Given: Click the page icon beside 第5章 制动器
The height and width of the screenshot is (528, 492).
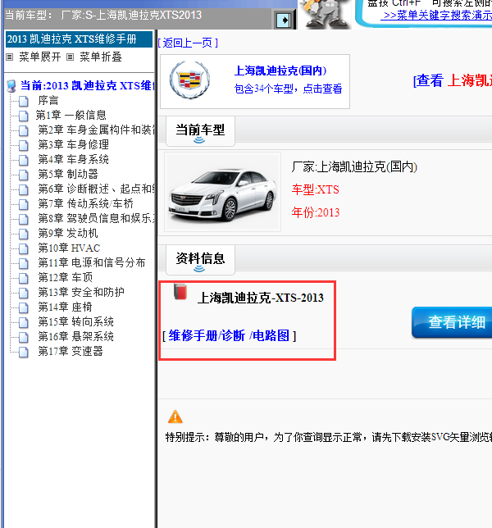Looking at the screenshot, I should coord(23,175).
